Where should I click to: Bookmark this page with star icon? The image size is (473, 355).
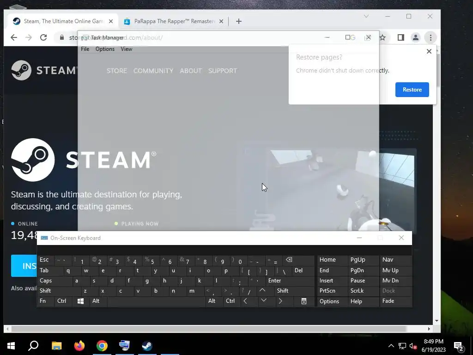point(382,37)
